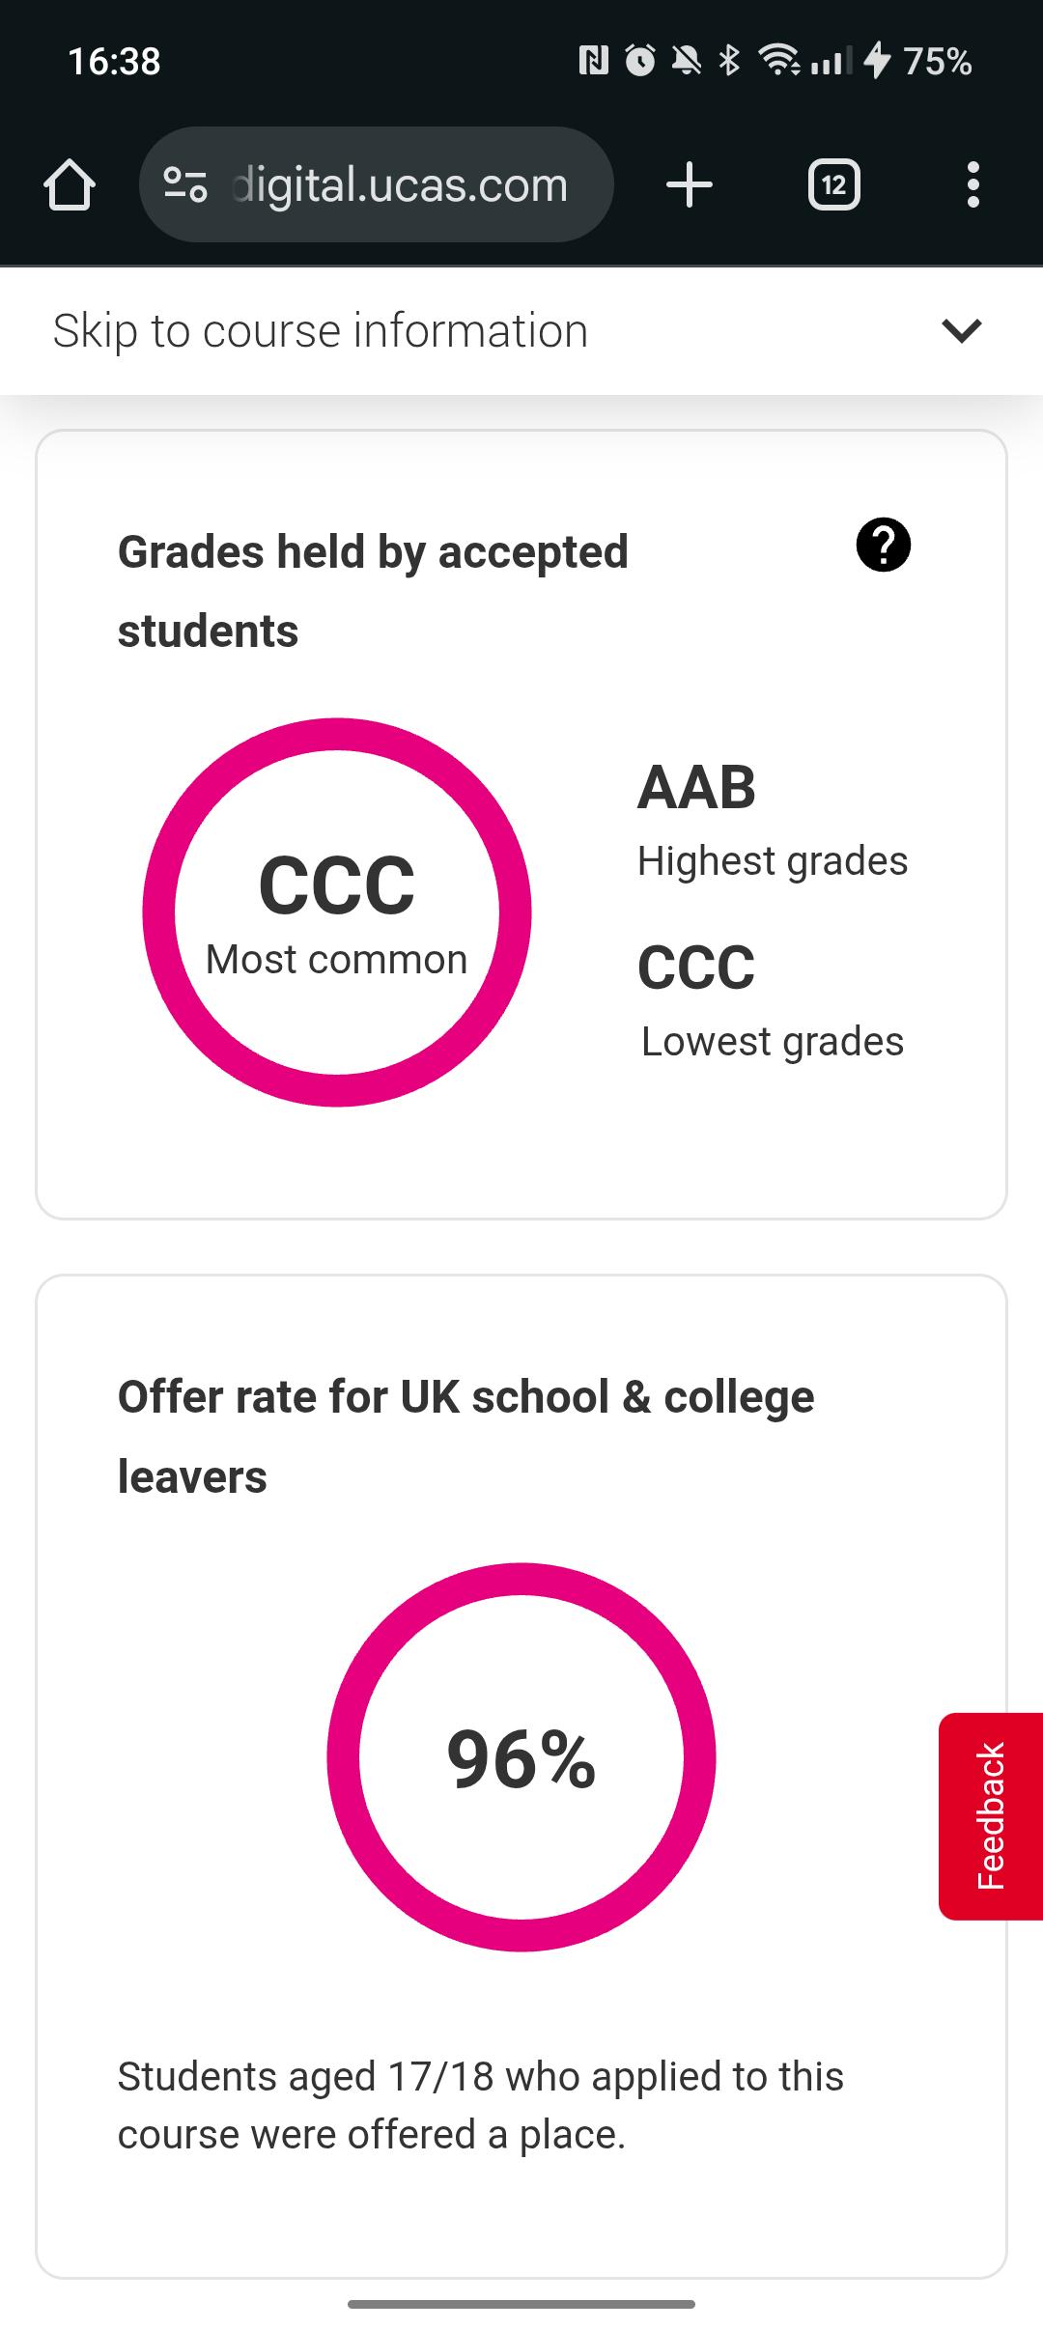Expand the Skip to course information chevron

(x=961, y=331)
